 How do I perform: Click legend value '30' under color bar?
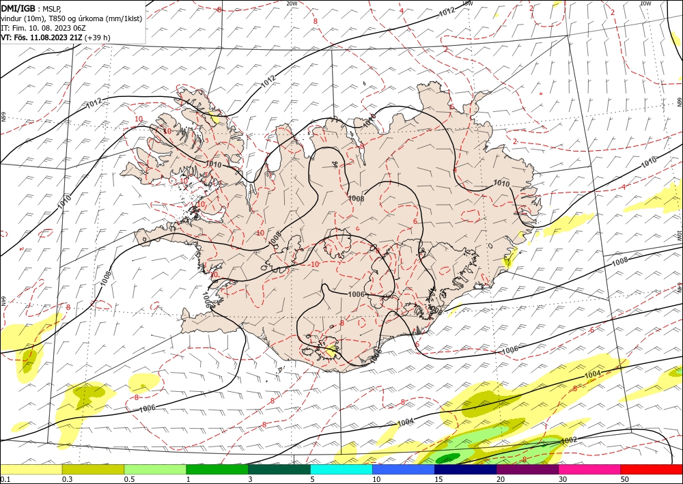click(563, 479)
